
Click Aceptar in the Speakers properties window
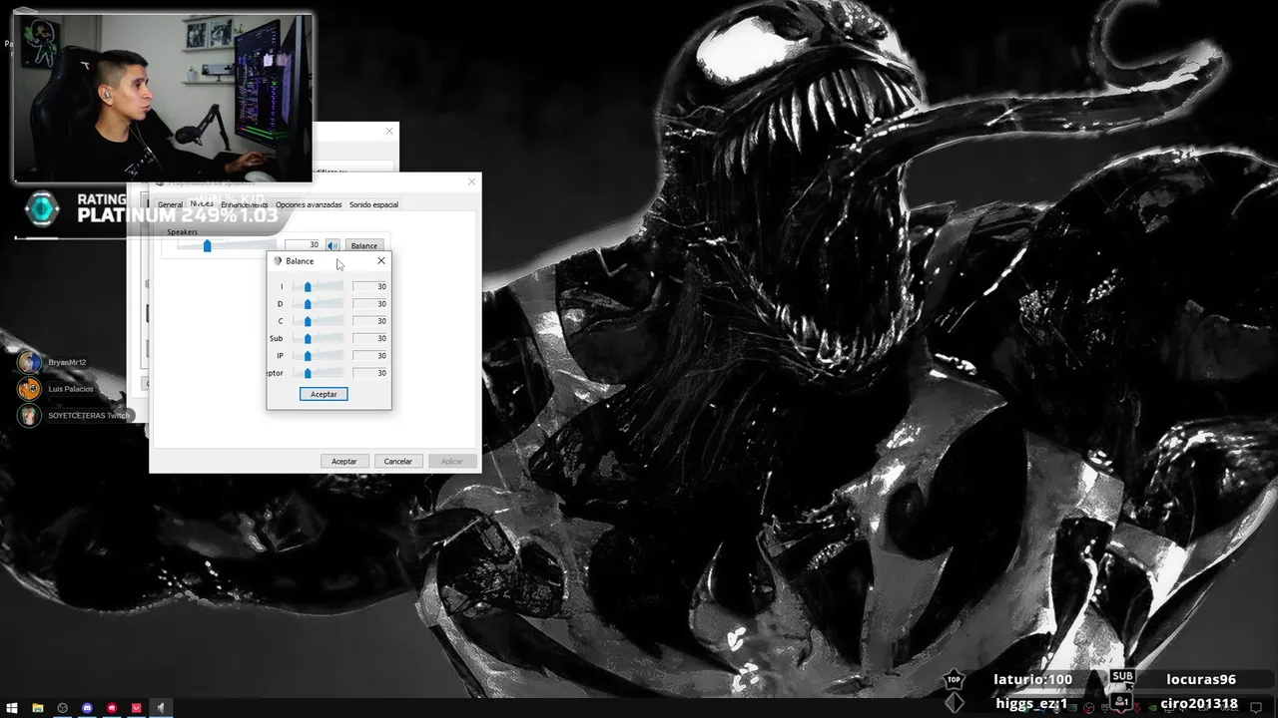(344, 461)
